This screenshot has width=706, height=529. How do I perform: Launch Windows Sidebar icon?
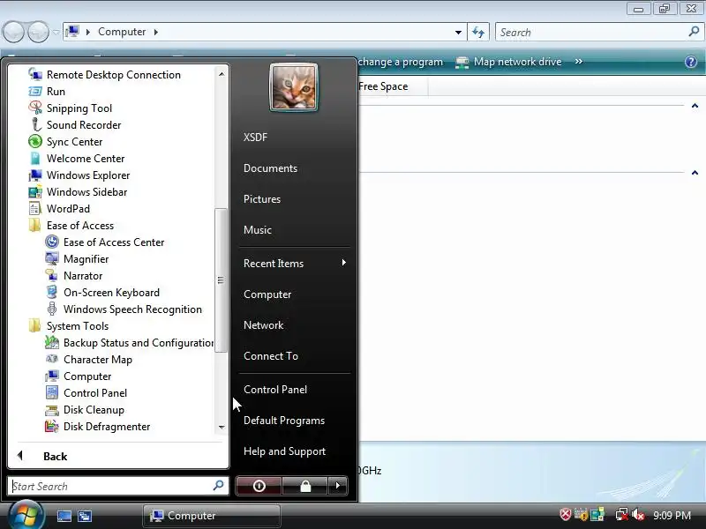(x=35, y=191)
